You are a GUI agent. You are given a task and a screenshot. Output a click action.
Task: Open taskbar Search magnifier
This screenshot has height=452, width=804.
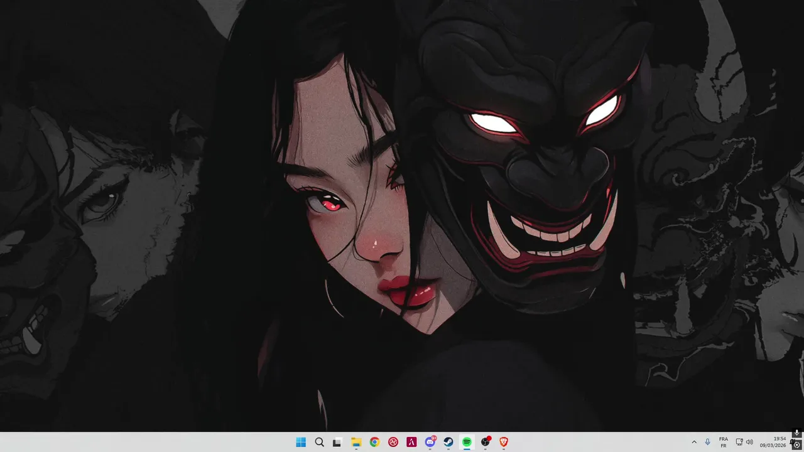point(319,442)
